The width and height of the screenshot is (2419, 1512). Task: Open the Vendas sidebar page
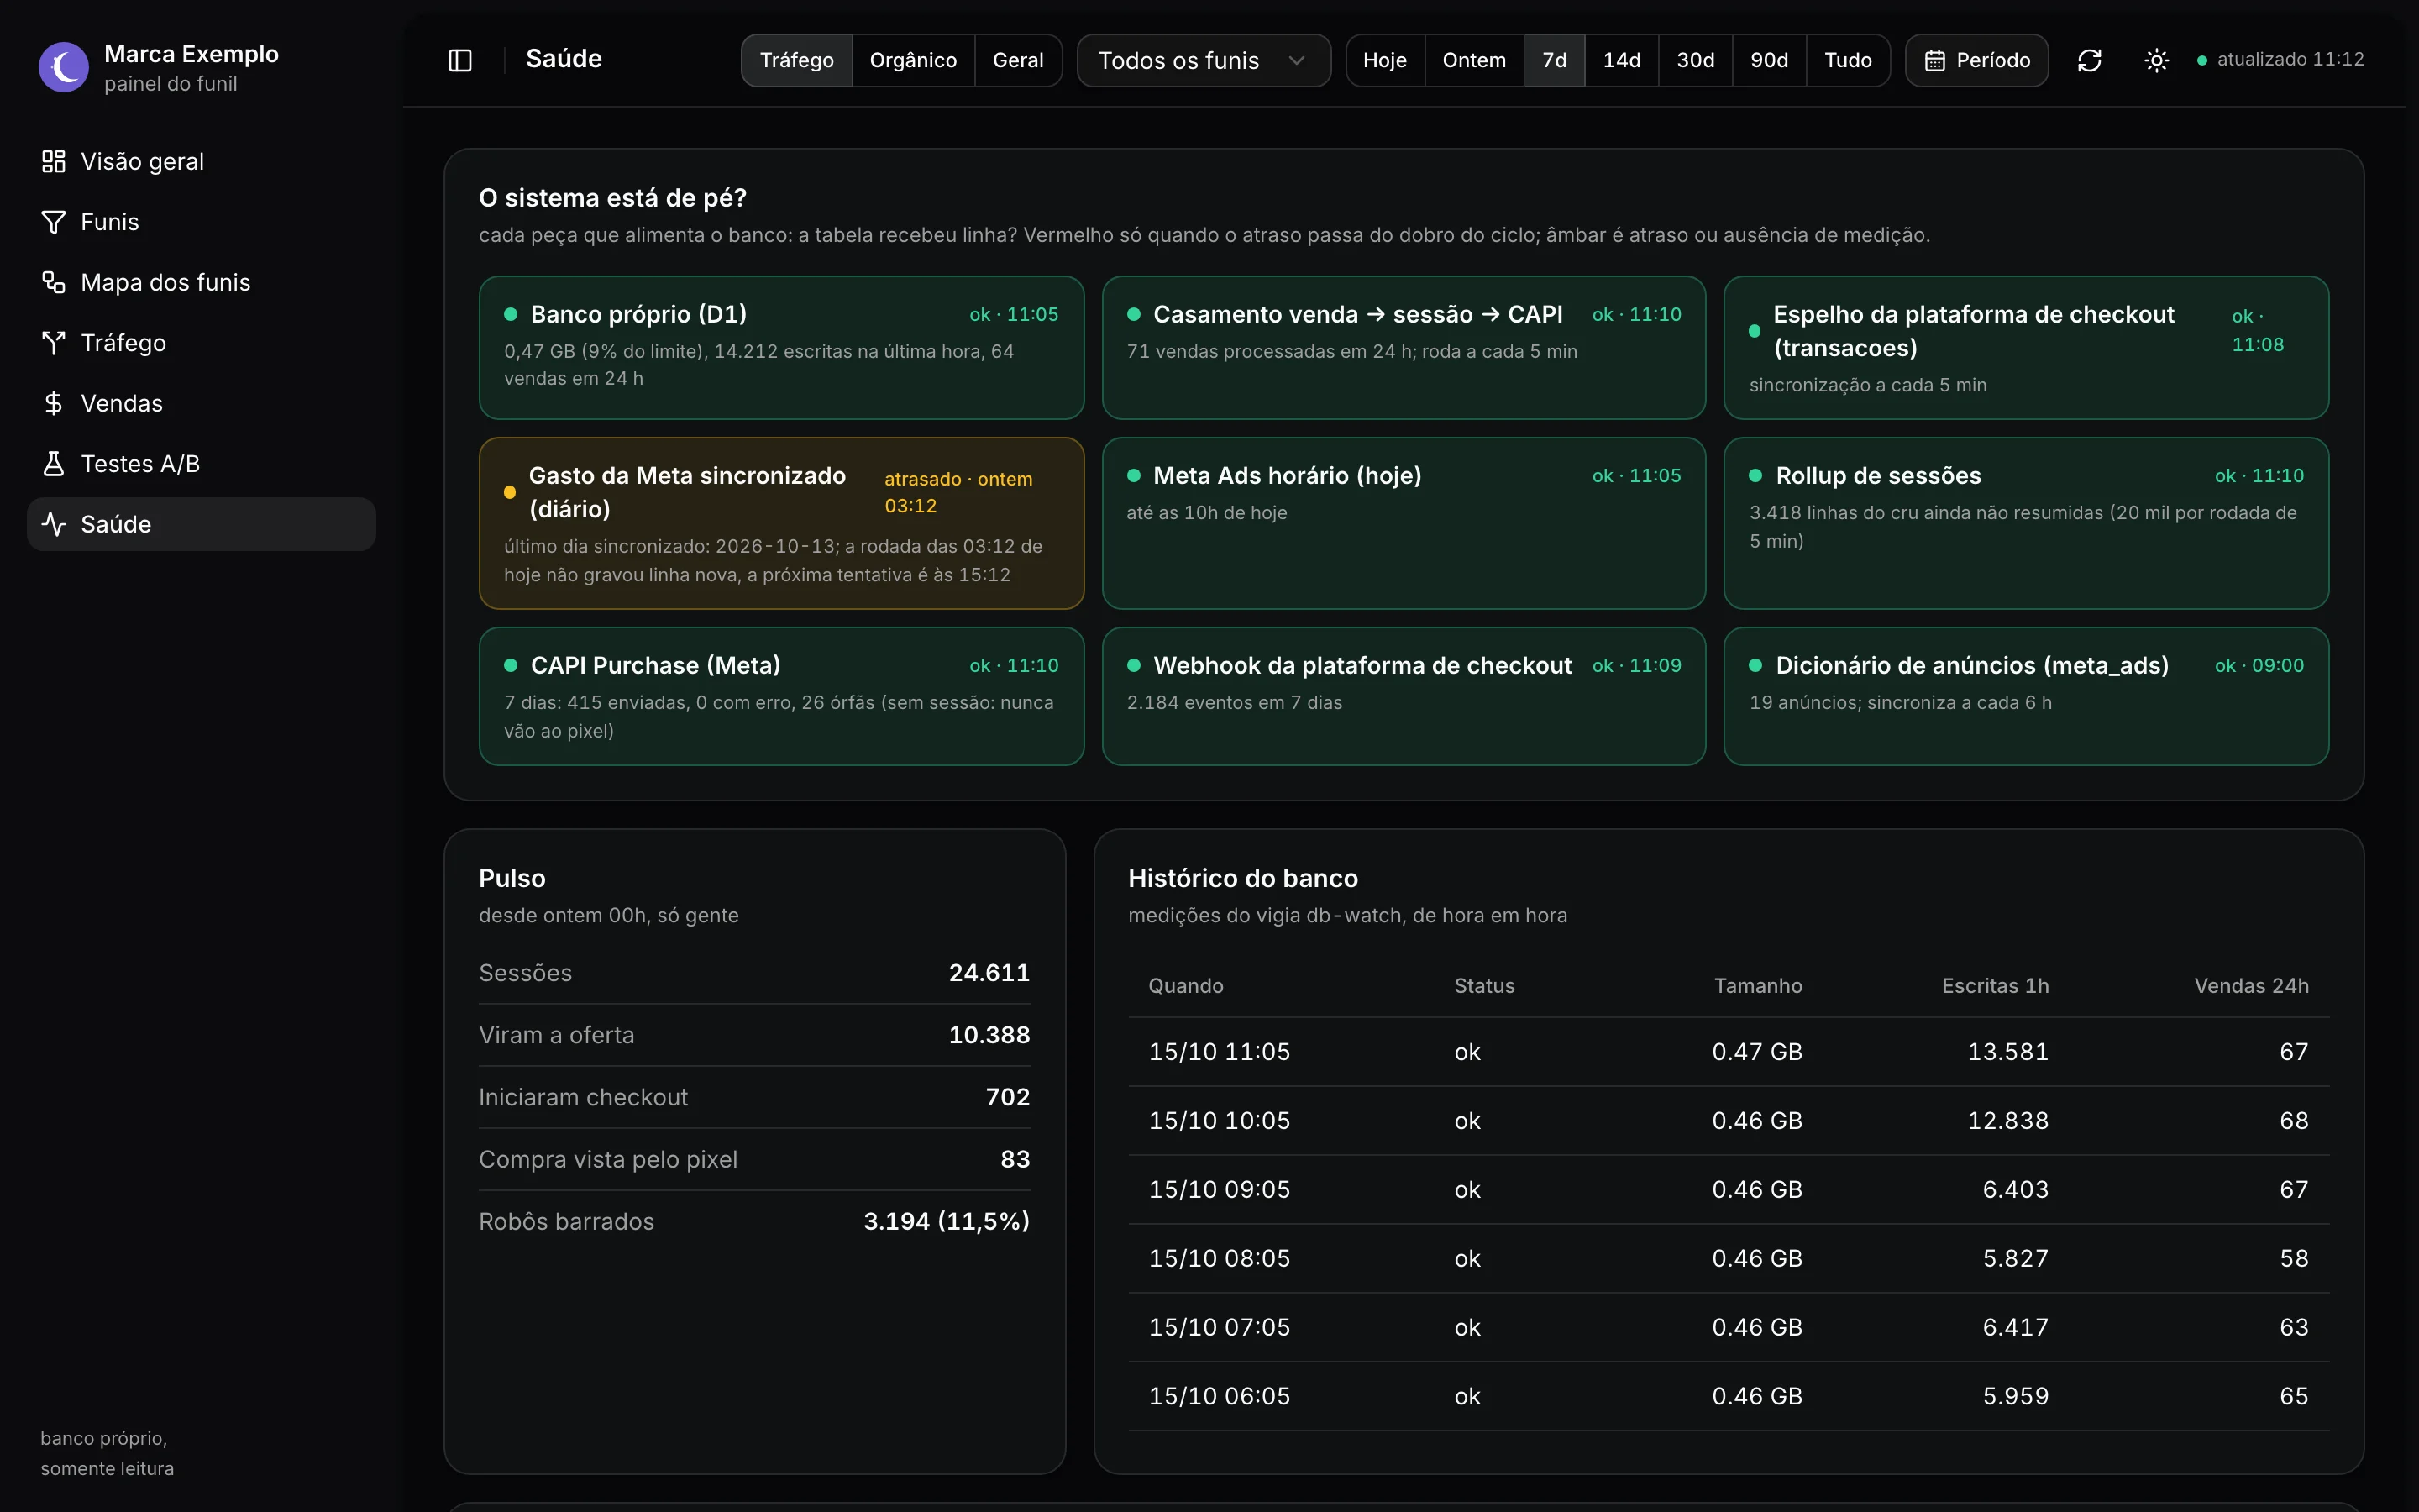[x=201, y=403]
